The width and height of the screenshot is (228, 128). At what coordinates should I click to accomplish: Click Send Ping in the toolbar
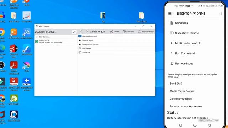coord(128,32)
